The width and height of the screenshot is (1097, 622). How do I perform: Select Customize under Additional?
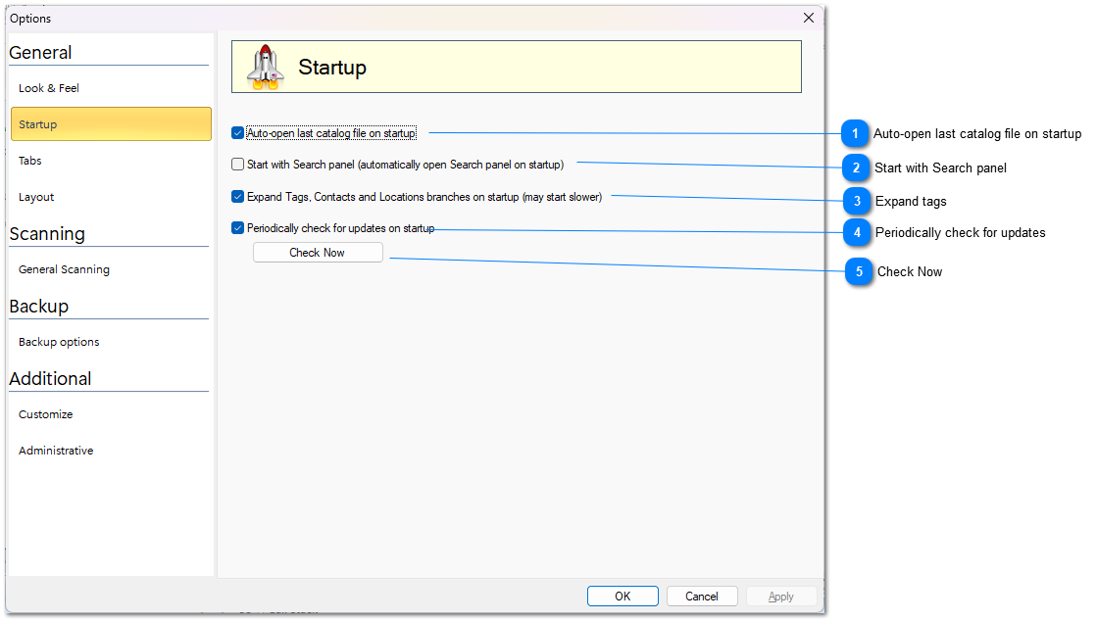(x=46, y=414)
